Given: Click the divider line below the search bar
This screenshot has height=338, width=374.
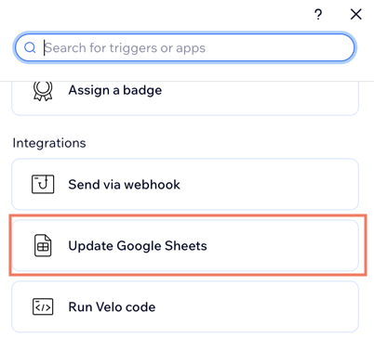Looking at the screenshot, I should tap(187, 82).
